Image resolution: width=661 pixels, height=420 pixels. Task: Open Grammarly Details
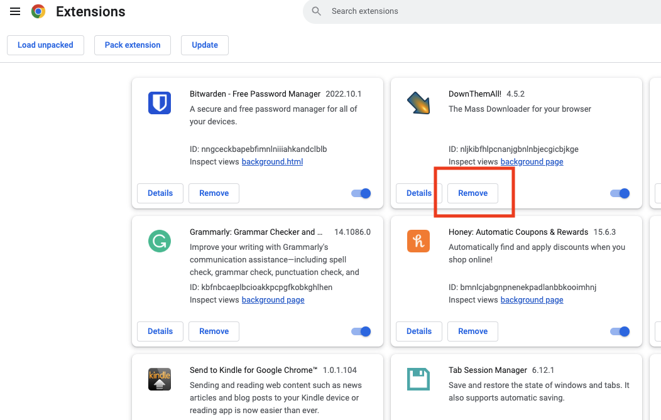click(x=160, y=331)
